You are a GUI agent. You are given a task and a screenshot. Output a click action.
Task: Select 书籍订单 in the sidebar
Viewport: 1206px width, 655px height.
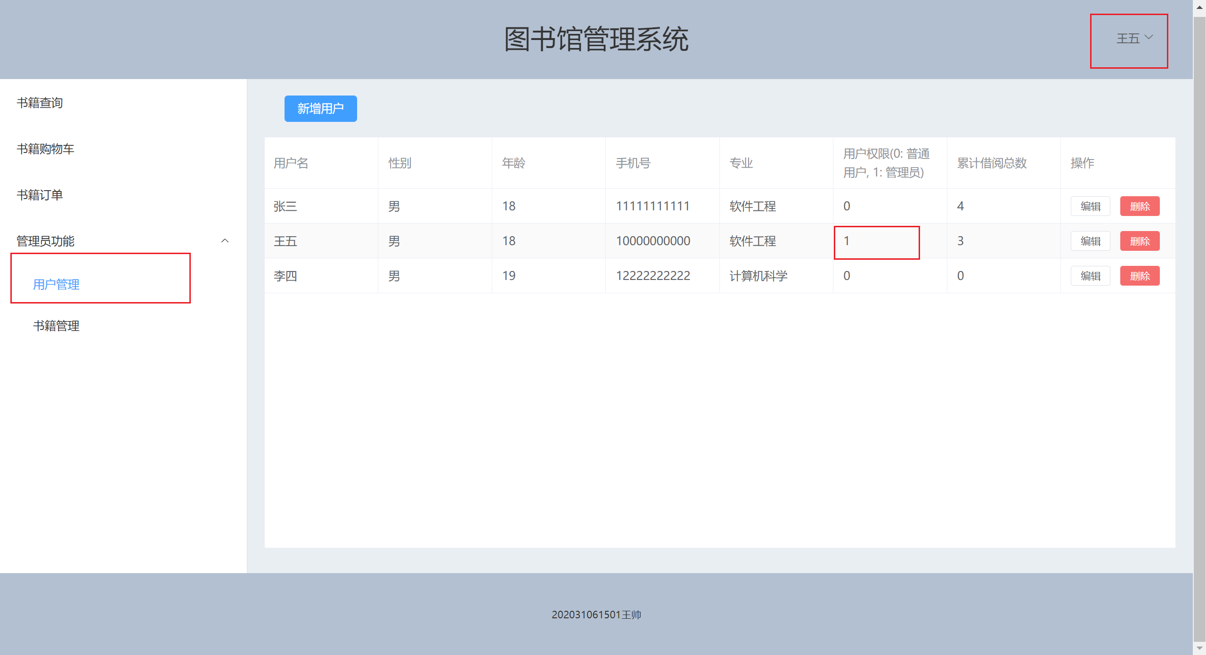[x=40, y=195]
